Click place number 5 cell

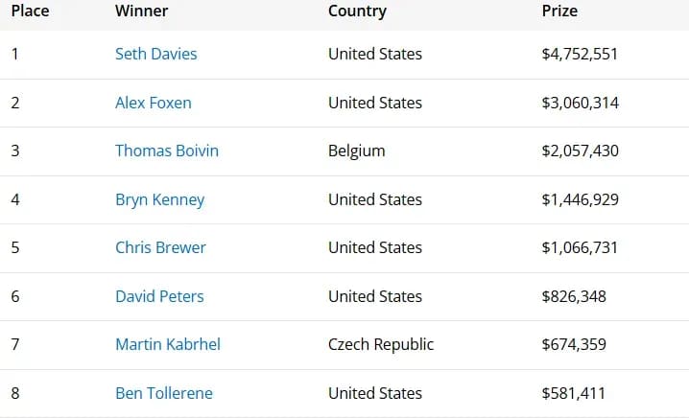click(15, 247)
